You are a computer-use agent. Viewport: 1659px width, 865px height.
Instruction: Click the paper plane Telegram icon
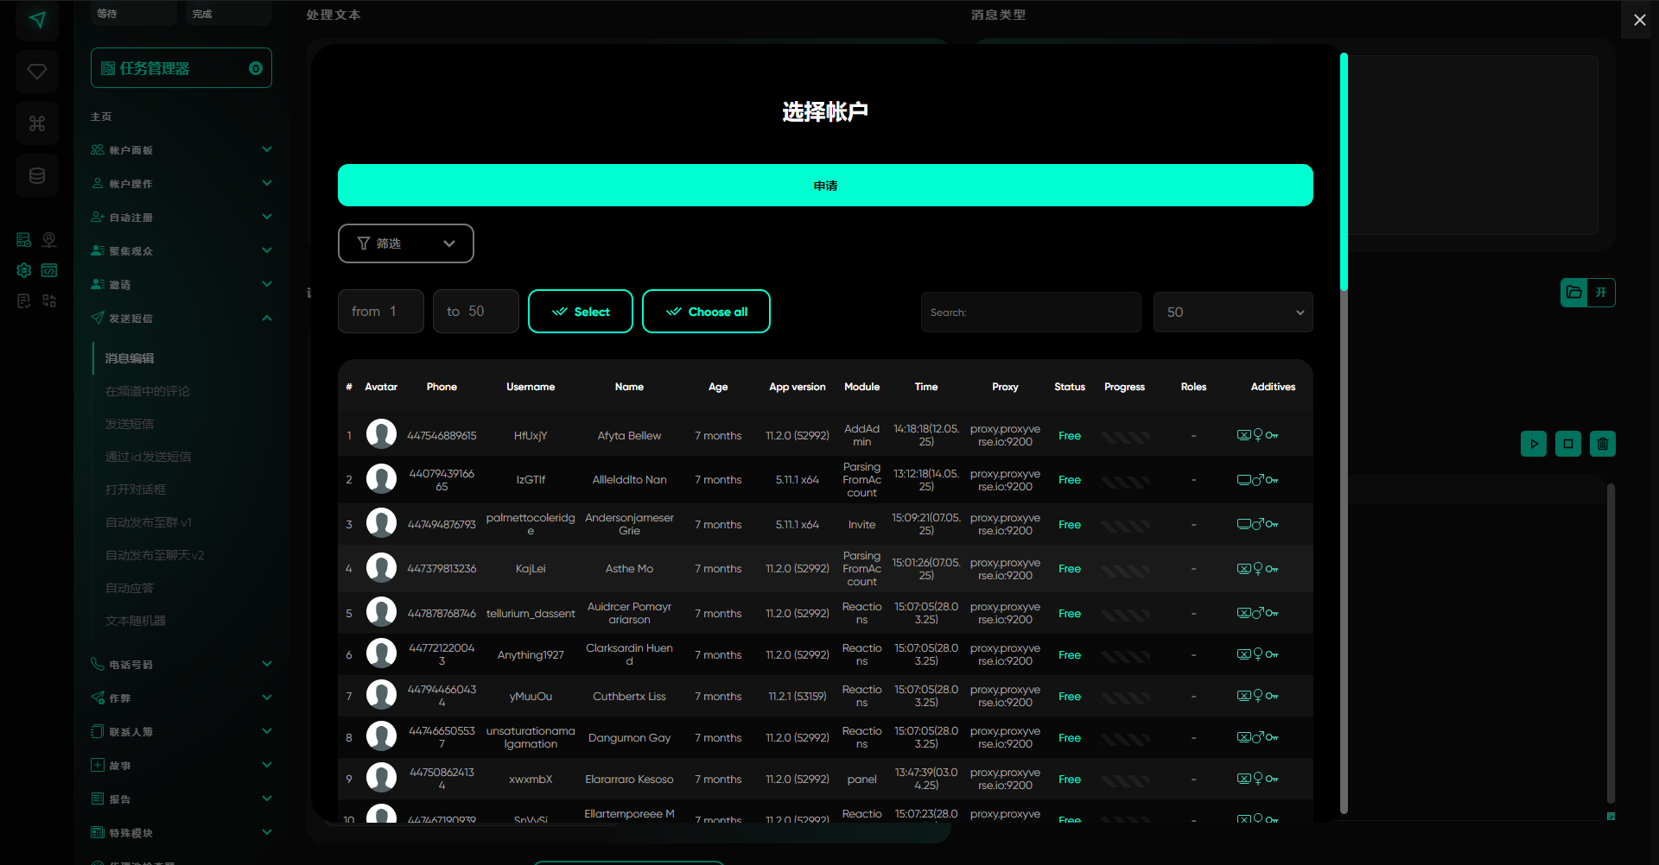point(37,20)
